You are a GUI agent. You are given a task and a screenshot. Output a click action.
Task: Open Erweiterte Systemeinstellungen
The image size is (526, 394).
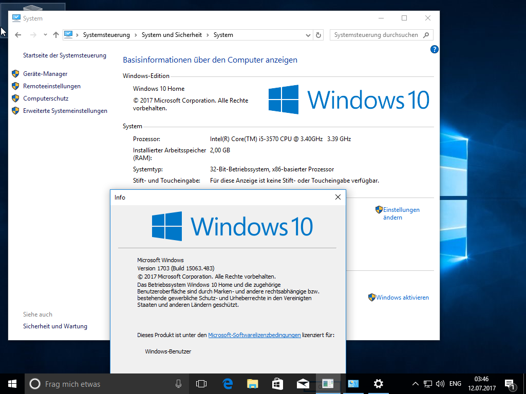click(65, 111)
